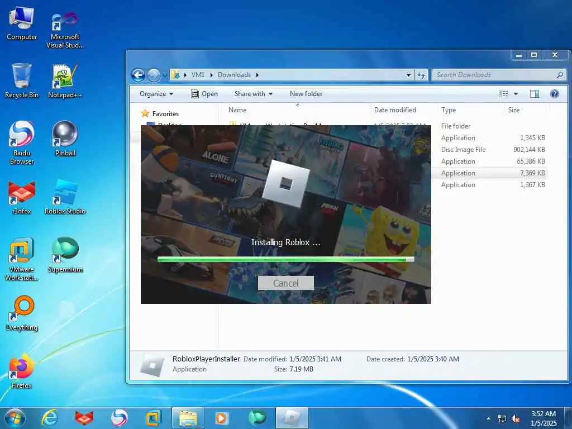Click VM1 in the address bar
The image size is (572, 429).
198,75
